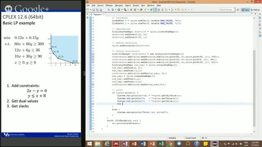262x147 pixels.
Task: Click the code line "cplex.addMinimize(objective);"
Action: pos(131,45)
